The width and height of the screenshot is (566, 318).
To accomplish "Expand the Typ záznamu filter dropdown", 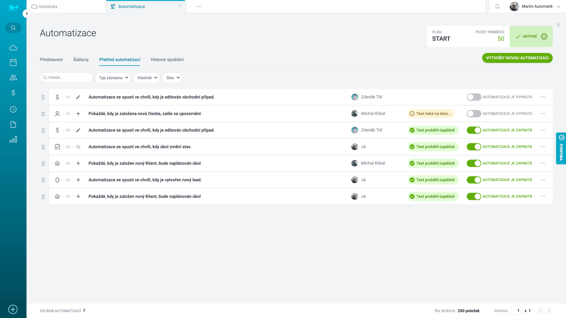I will click(x=113, y=78).
